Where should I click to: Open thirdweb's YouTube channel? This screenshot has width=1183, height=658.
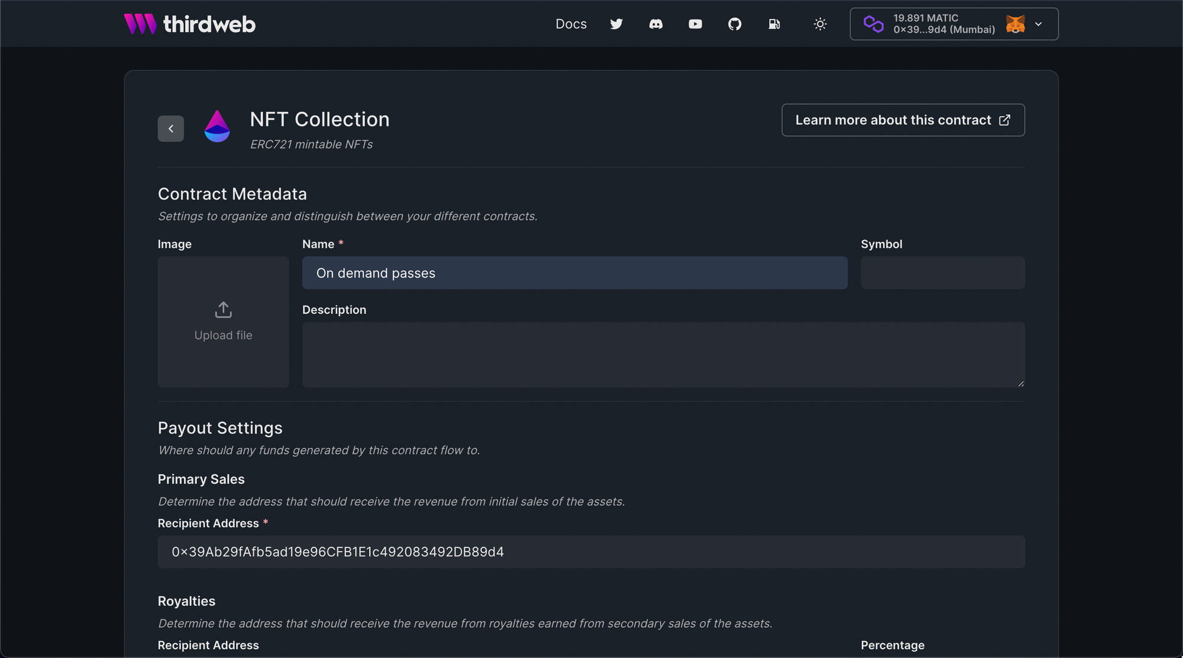(x=695, y=24)
